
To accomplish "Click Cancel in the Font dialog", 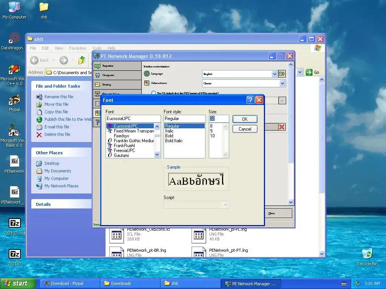I will tap(245, 129).
